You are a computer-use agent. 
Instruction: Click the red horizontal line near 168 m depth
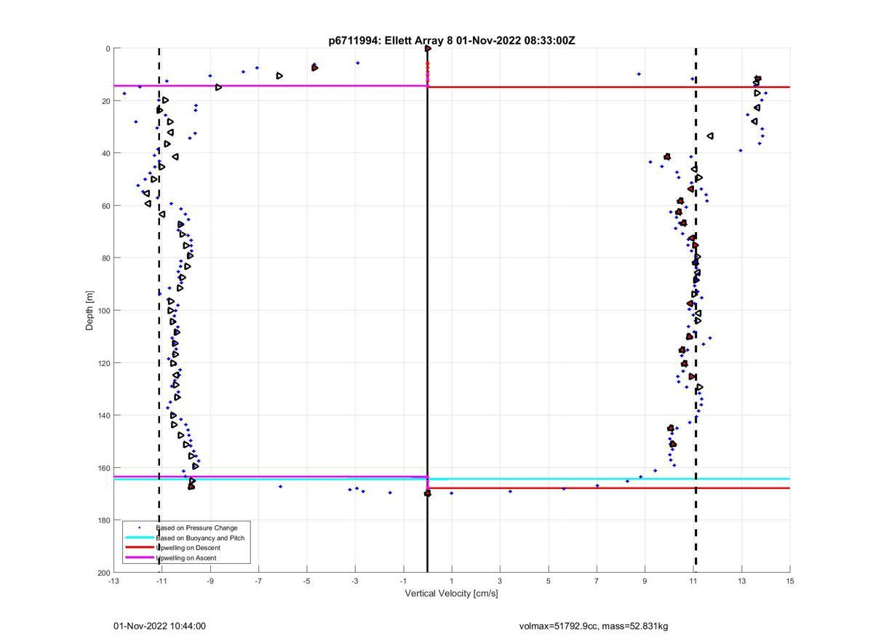pyautogui.click(x=608, y=488)
